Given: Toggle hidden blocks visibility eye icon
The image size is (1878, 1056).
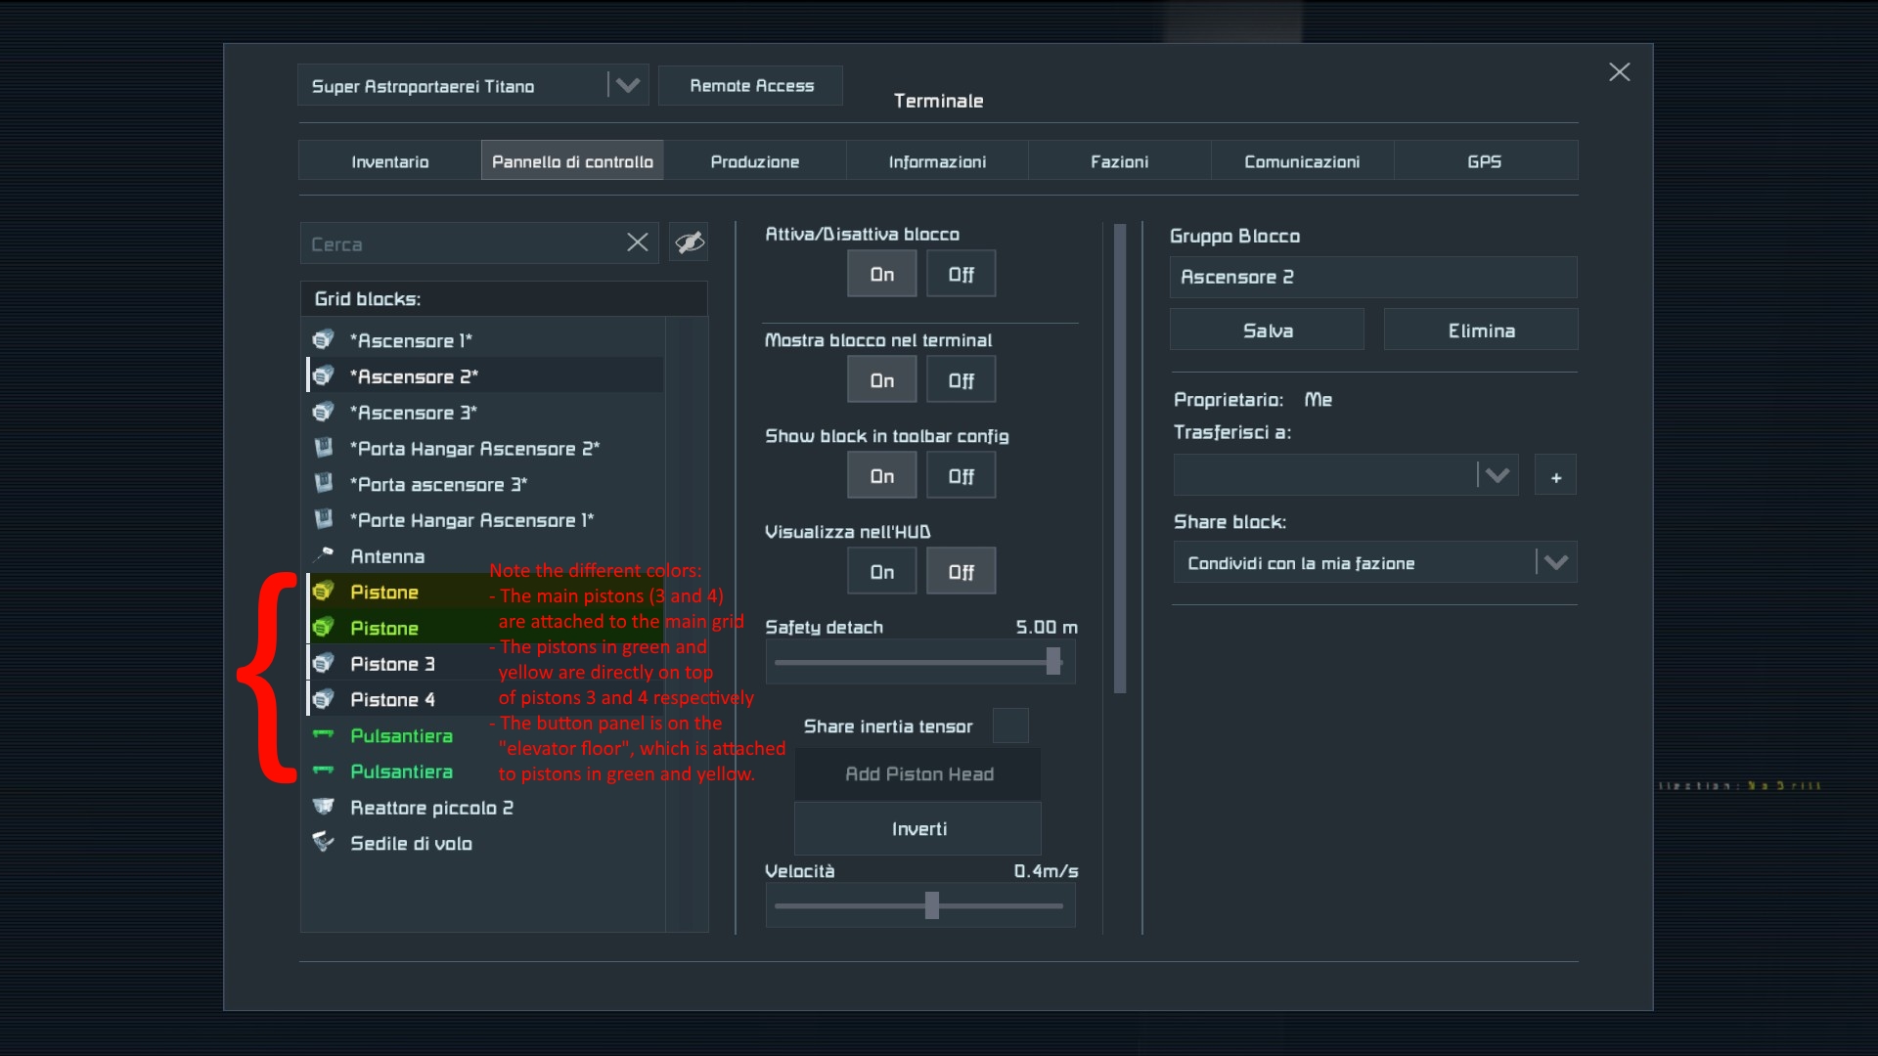Looking at the screenshot, I should click(x=689, y=242).
